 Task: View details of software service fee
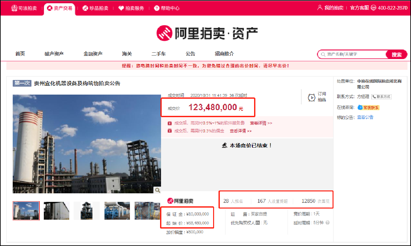tap(261, 123)
